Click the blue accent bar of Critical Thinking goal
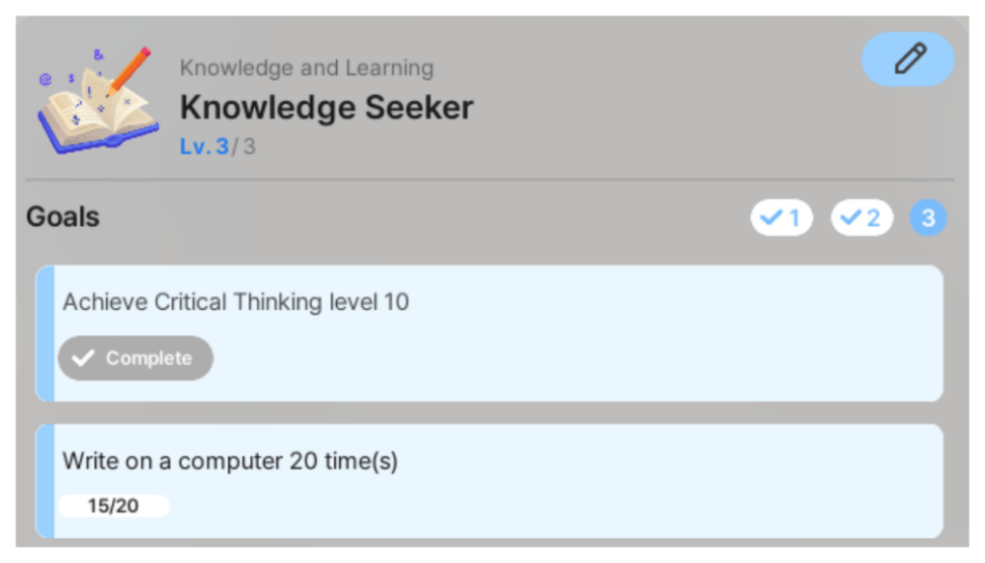This screenshot has width=985, height=563. coord(44,333)
